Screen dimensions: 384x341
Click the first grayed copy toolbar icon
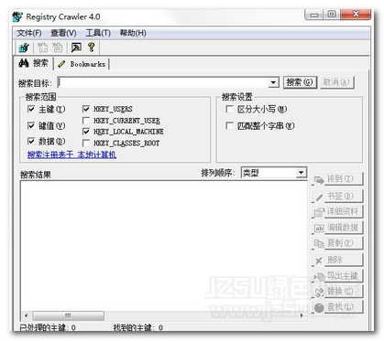click(42, 48)
